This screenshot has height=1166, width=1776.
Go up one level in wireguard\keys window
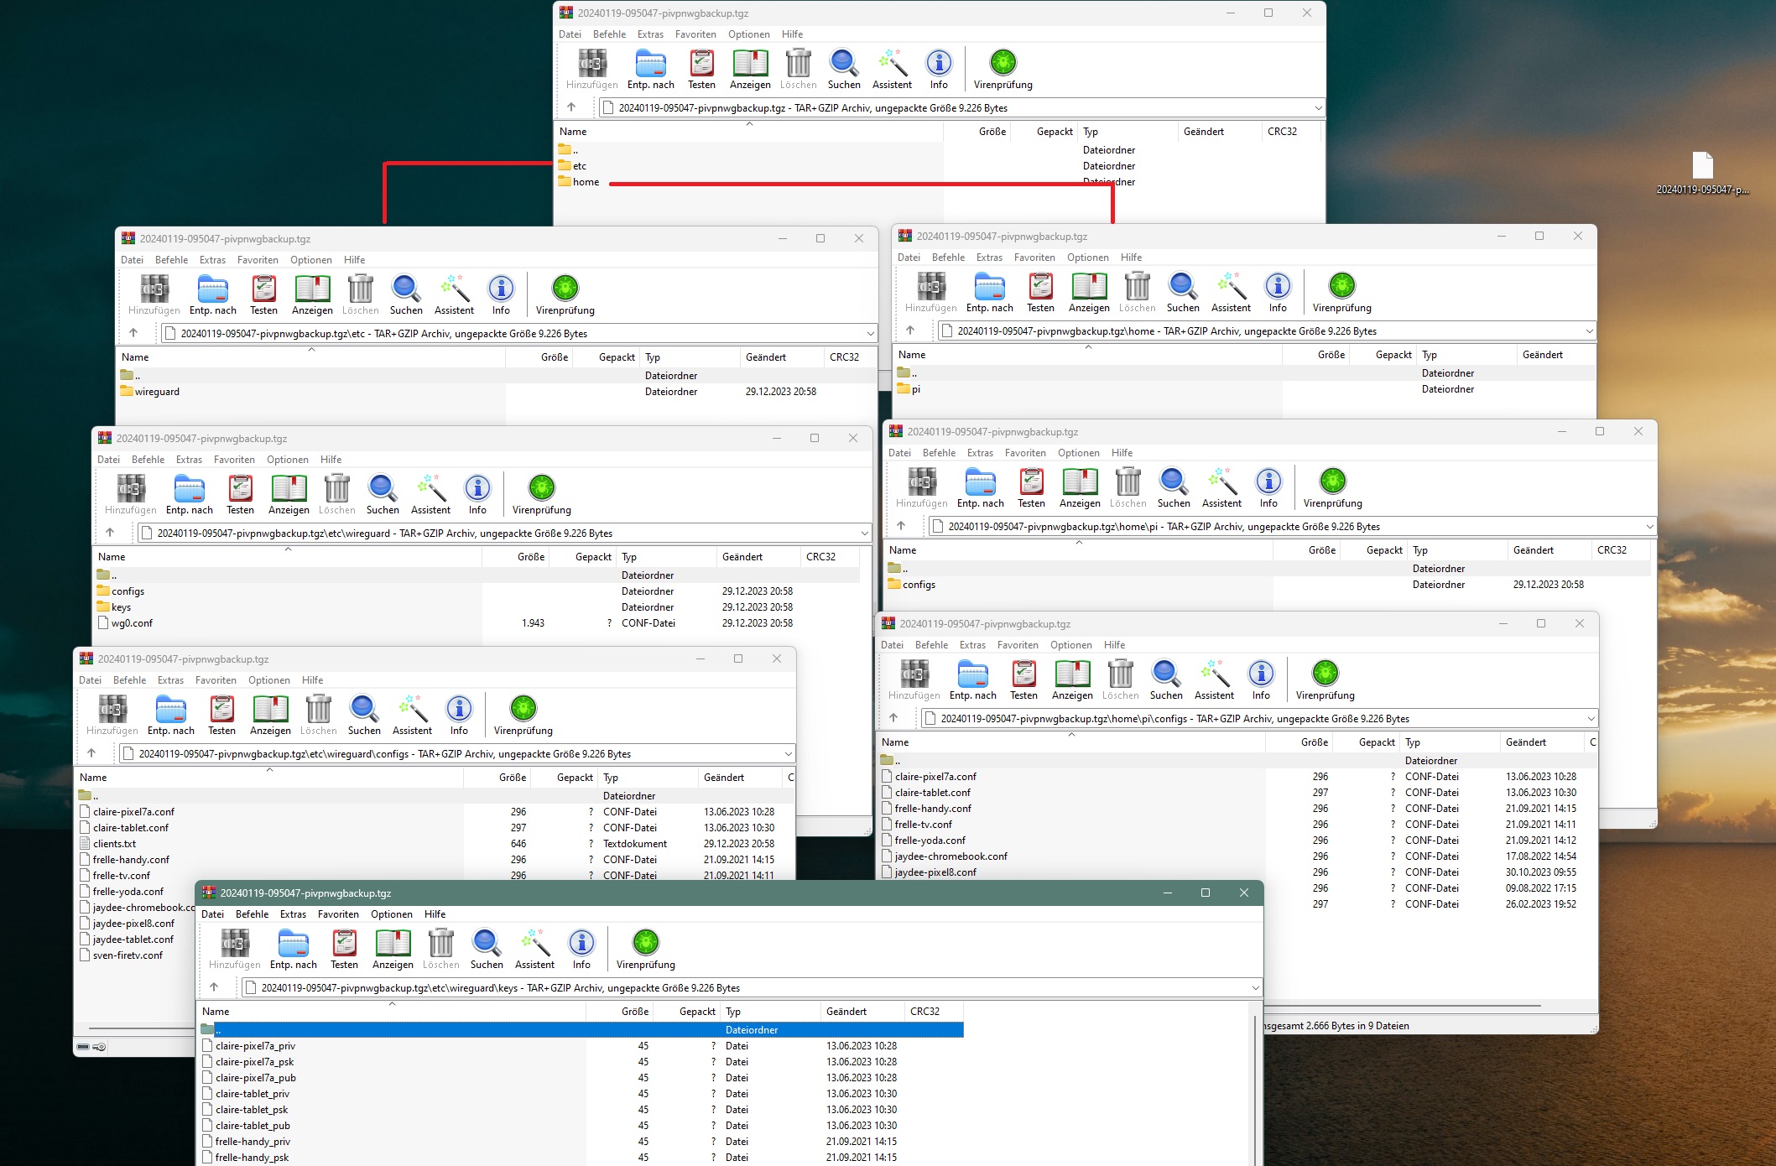click(x=214, y=987)
